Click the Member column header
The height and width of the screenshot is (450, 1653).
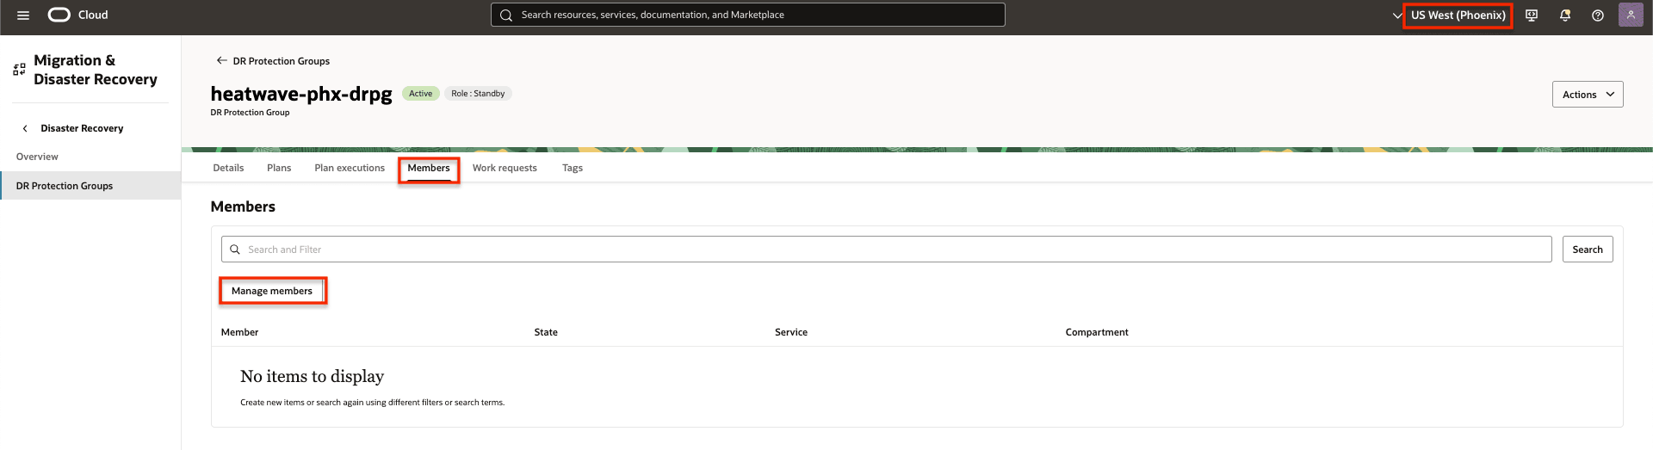pos(239,332)
